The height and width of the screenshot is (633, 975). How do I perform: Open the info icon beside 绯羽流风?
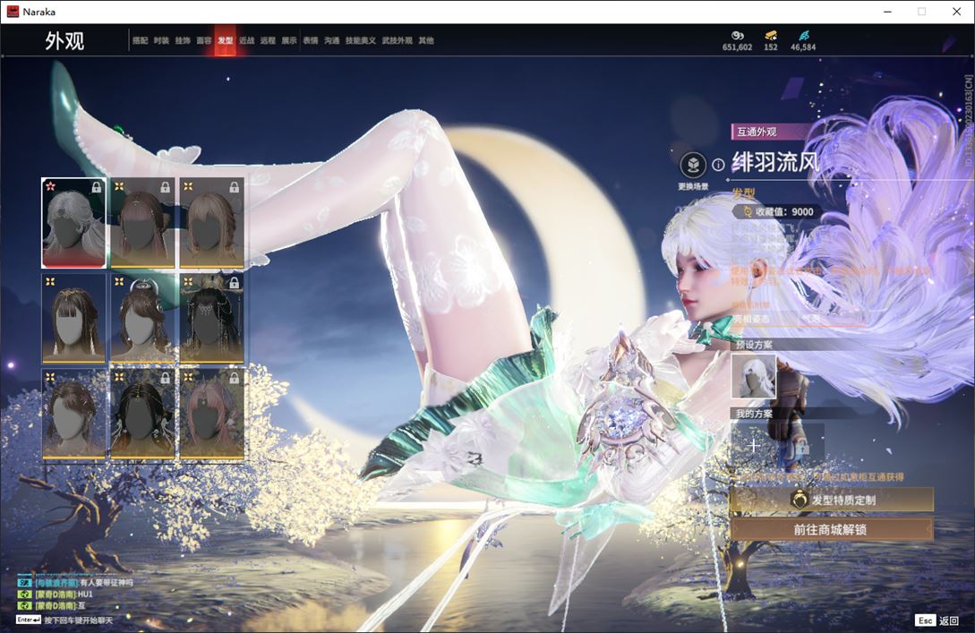coord(718,165)
